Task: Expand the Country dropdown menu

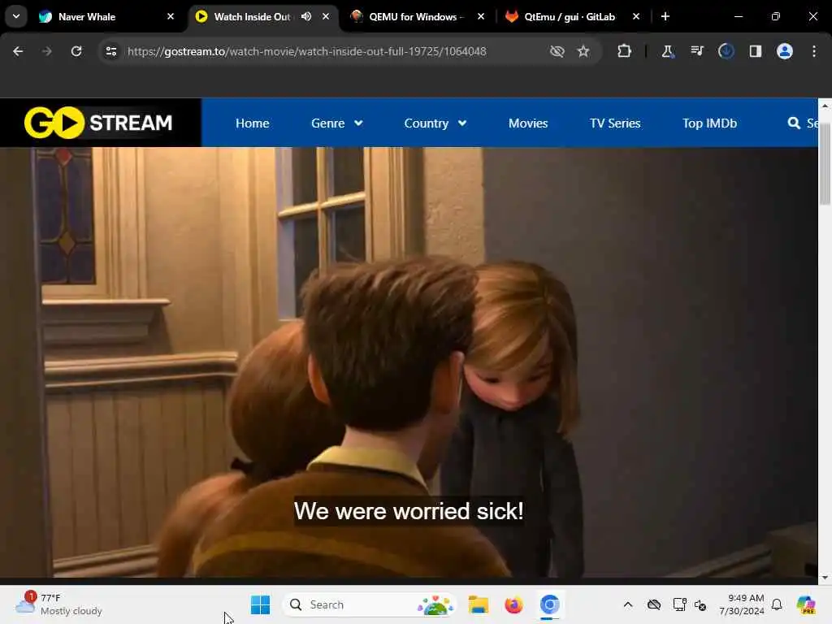Action: tap(435, 123)
